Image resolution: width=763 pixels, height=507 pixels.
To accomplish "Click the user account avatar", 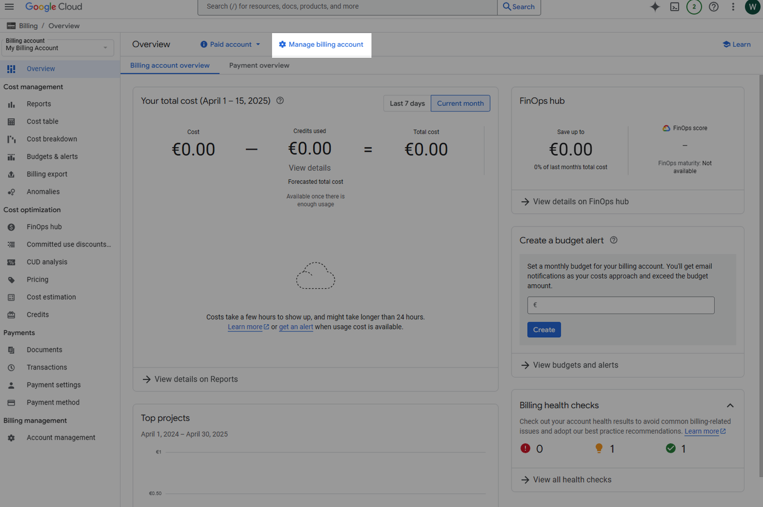I will pos(752,7).
